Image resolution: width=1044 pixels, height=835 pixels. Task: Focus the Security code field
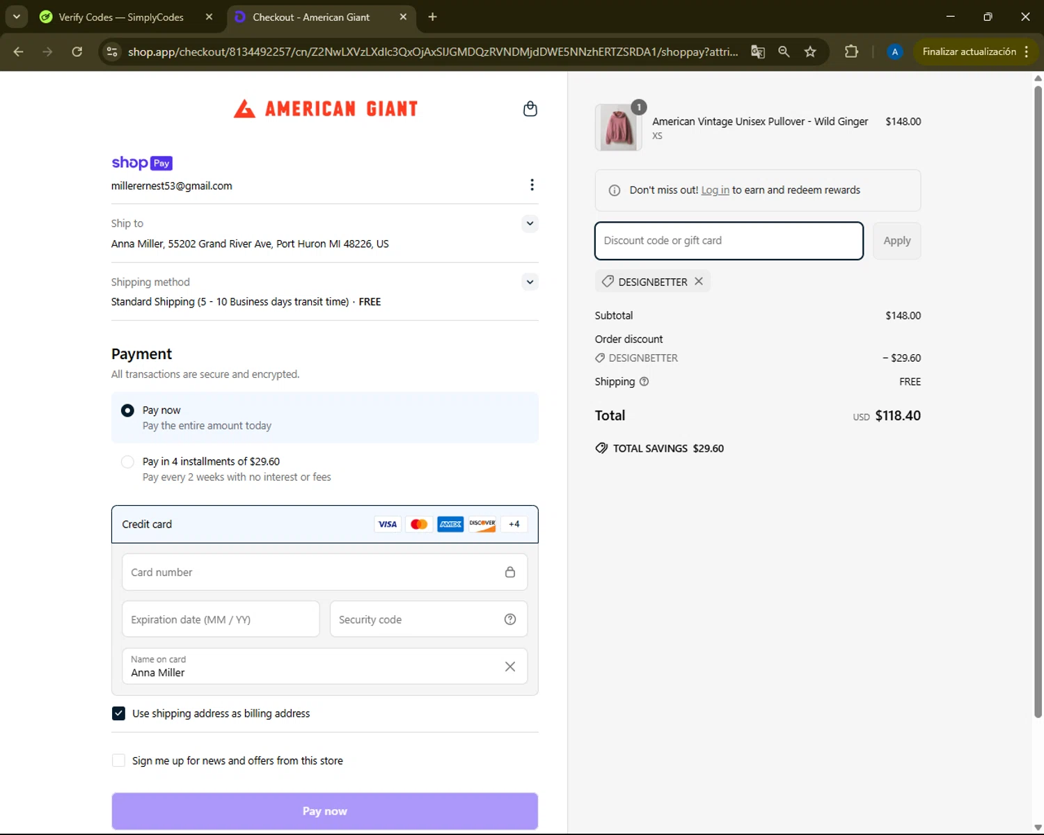[x=429, y=619]
